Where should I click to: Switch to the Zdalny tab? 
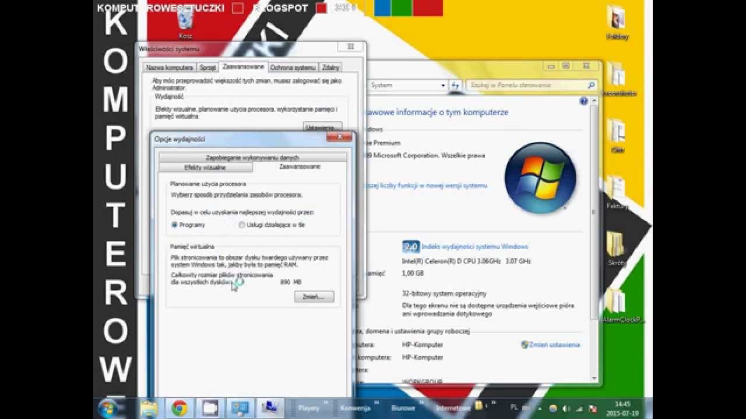point(330,68)
